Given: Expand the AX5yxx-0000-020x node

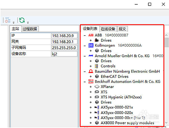Looking at the screenshot, I should click(91, 113).
